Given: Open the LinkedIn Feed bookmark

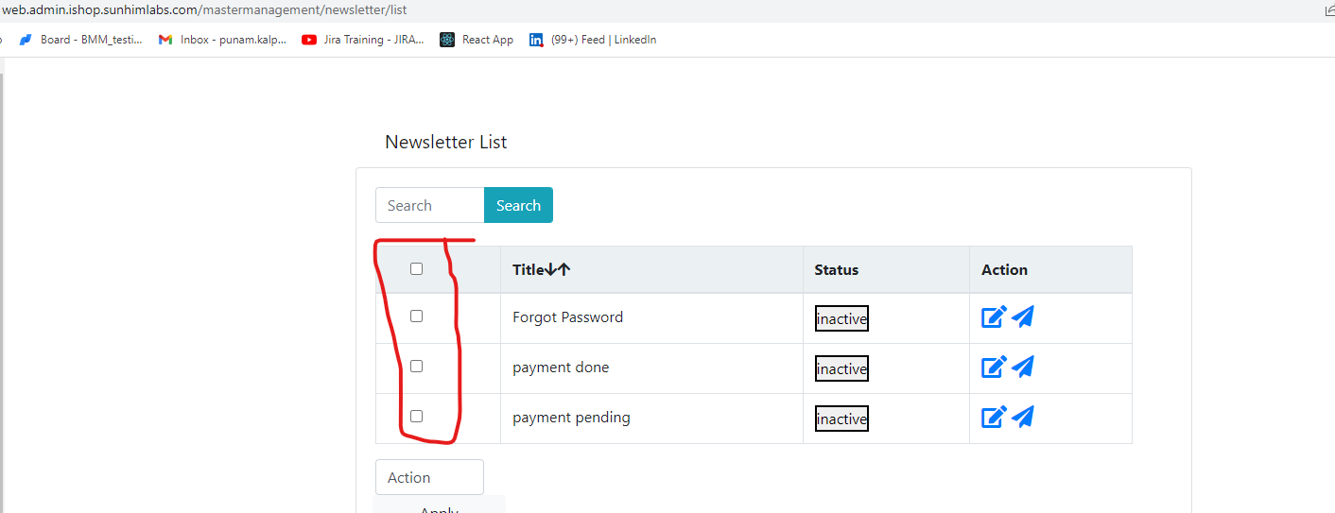Looking at the screenshot, I should coord(593,40).
